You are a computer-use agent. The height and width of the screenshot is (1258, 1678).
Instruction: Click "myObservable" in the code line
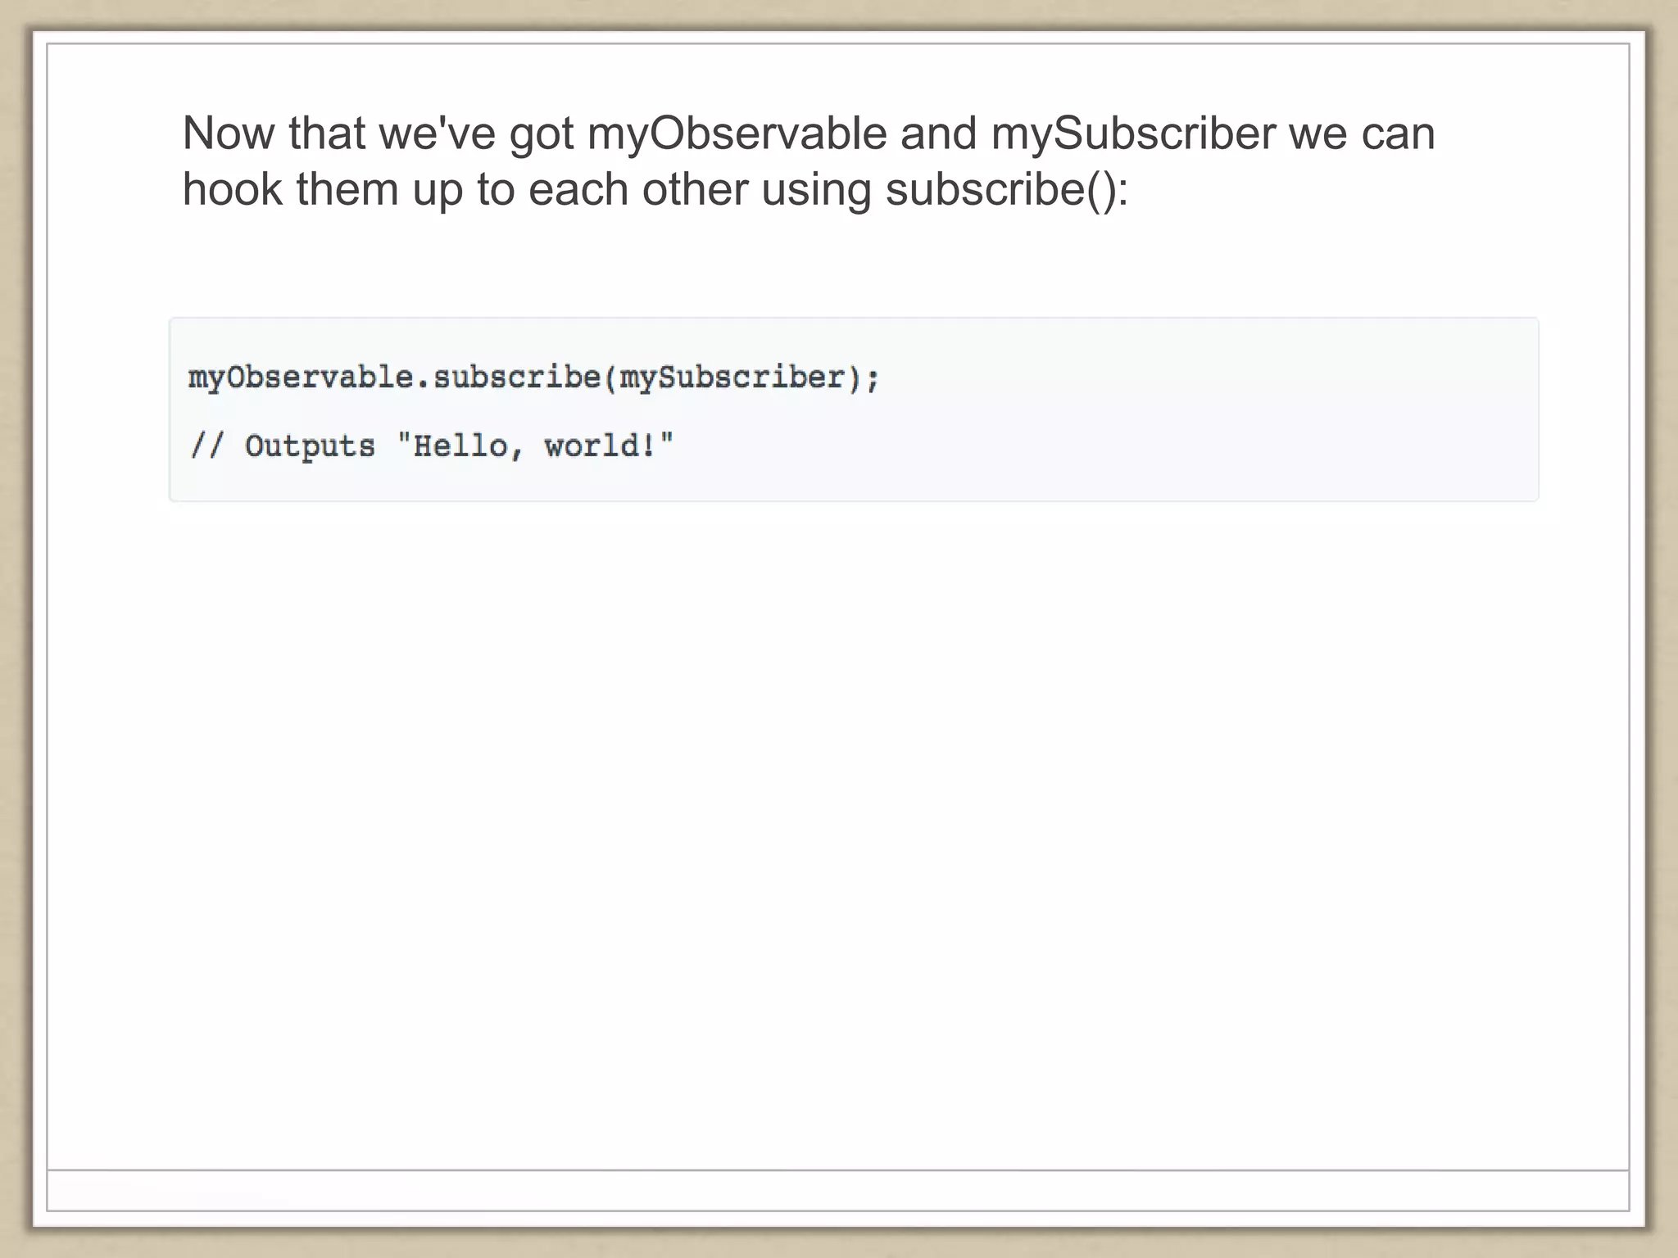(x=301, y=378)
